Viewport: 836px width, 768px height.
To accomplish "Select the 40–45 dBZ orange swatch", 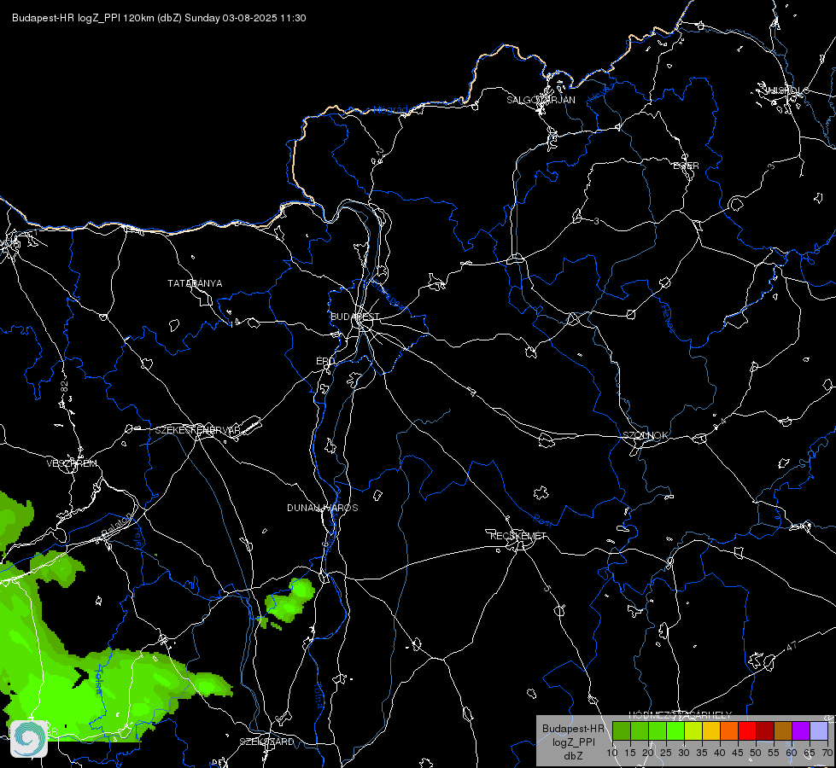I will click(x=729, y=731).
